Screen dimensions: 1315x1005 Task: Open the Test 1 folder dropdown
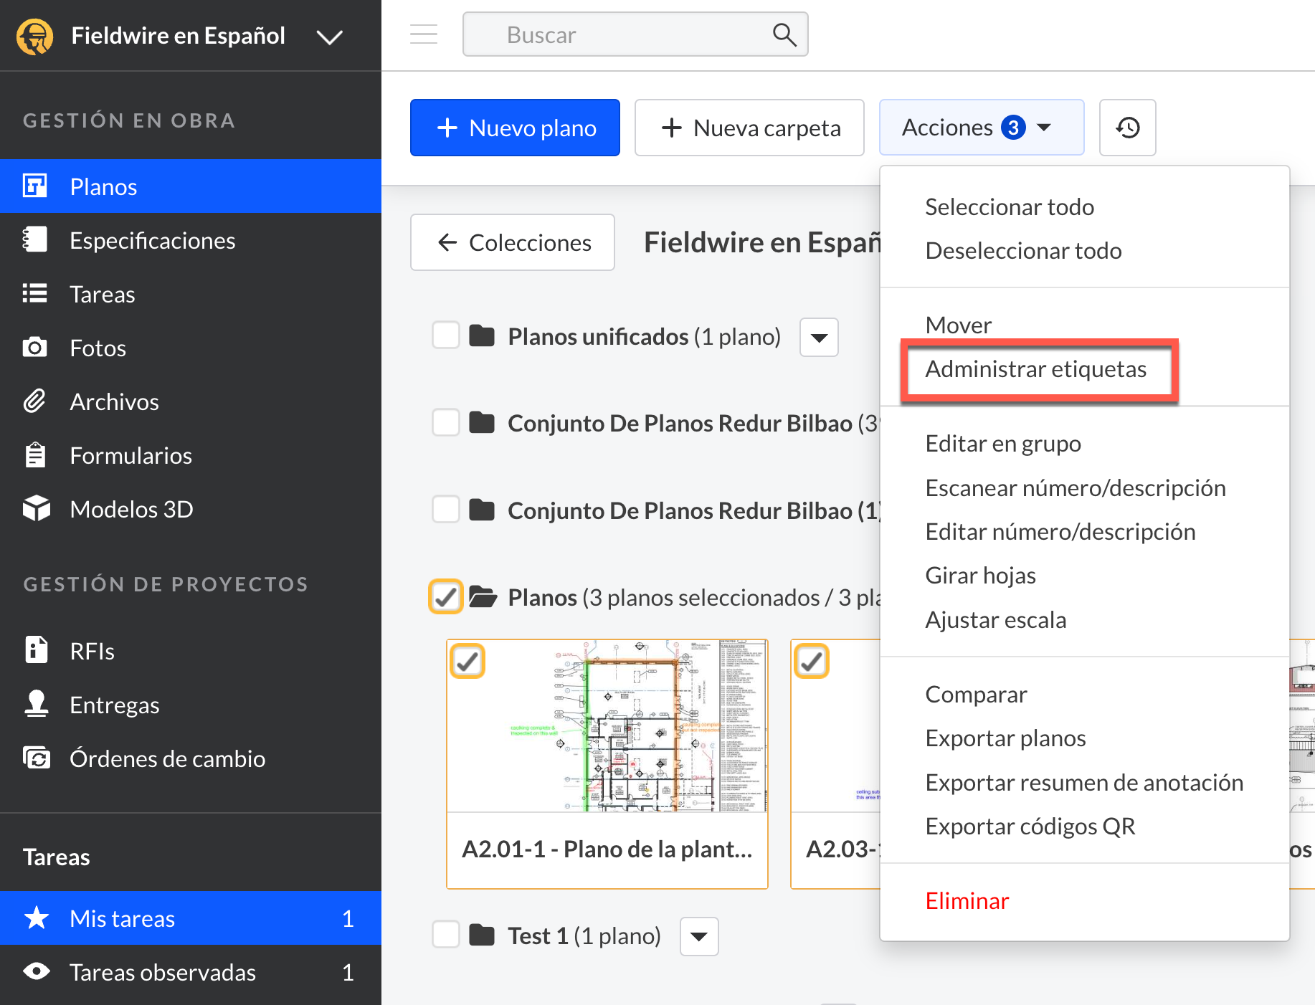(699, 936)
